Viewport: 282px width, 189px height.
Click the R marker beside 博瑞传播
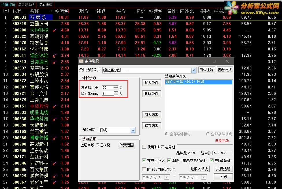[x=54, y=138]
